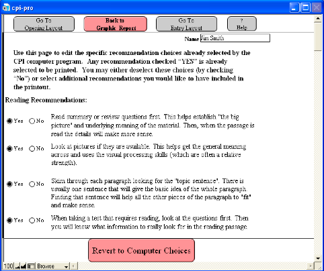
Task: Click Revert to Computer Choices button
Action: pyautogui.click(x=141, y=250)
